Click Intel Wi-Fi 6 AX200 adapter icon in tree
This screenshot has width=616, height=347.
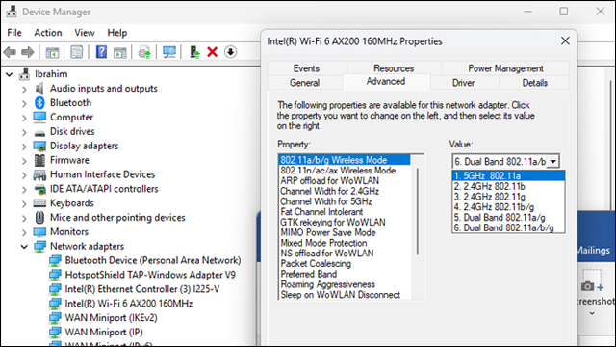[x=55, y=304]
